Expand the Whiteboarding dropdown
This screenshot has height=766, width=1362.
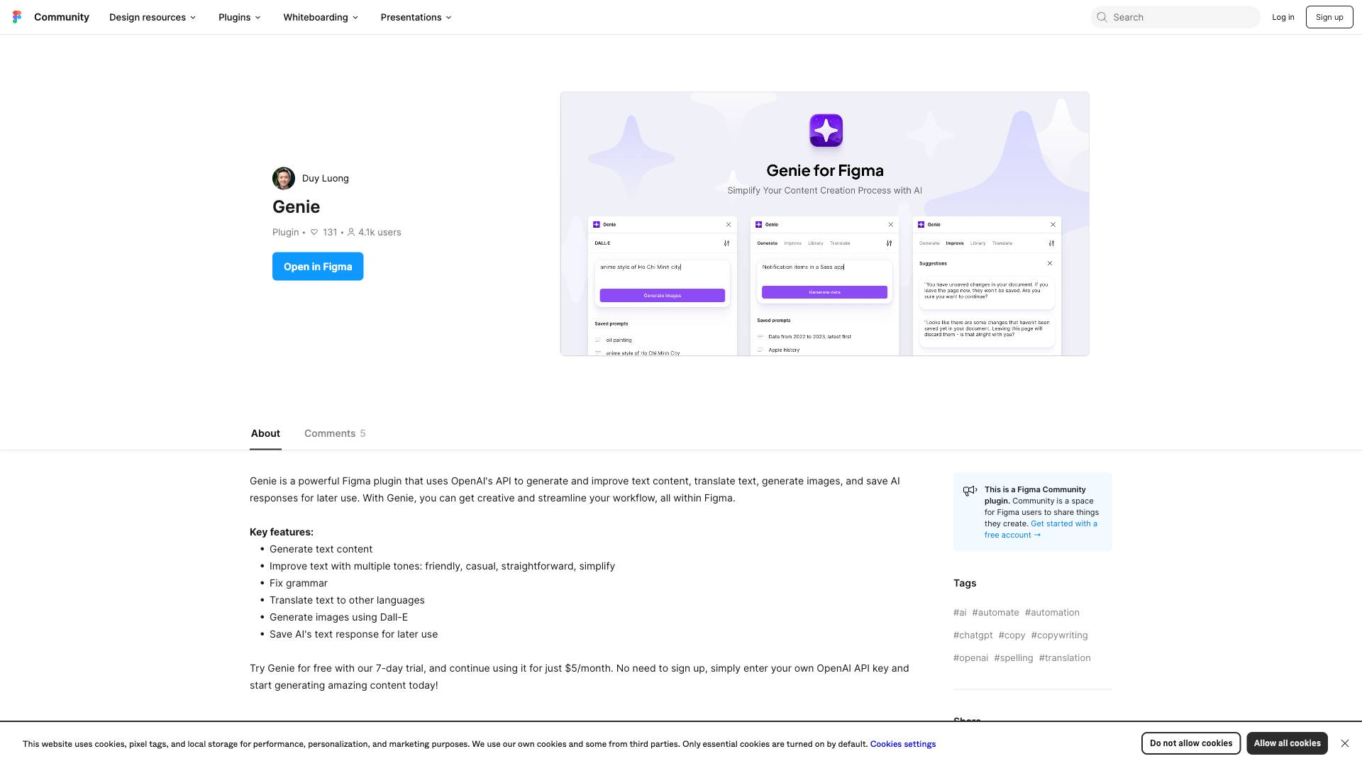320,17
